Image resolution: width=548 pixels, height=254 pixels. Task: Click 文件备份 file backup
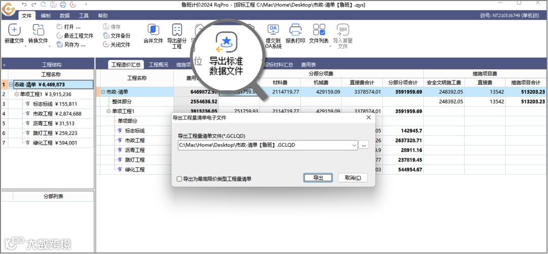(x=117, y=35)
